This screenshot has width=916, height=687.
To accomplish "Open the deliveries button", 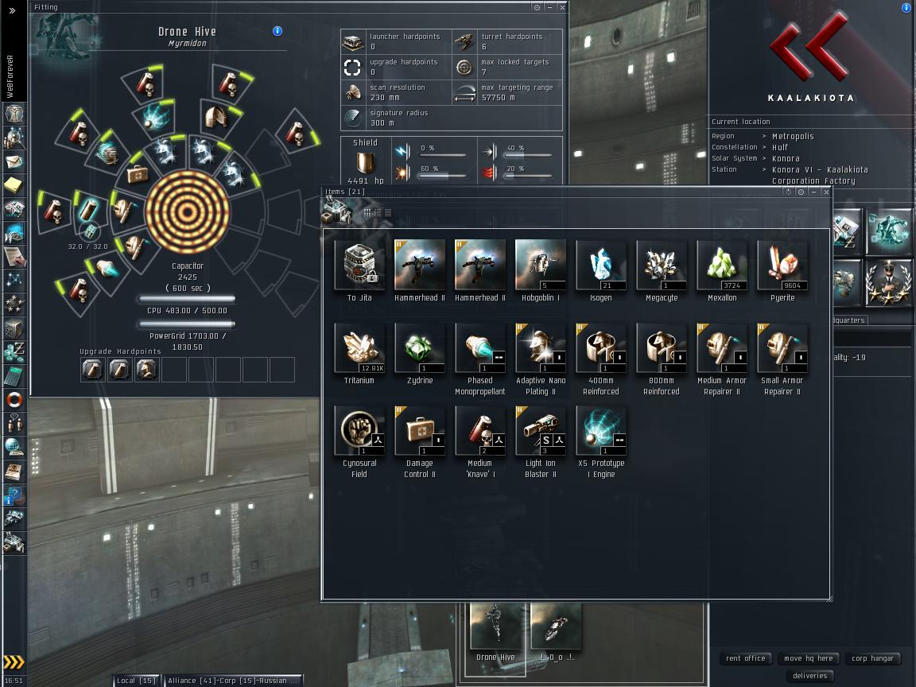I will [x=809, y=676].
